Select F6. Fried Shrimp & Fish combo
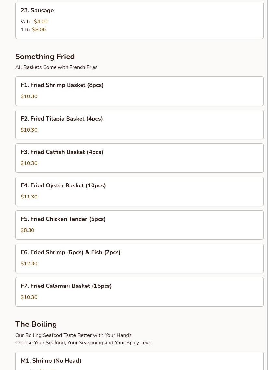This screenshot has width=274, height=370. [x=70, y=252]
